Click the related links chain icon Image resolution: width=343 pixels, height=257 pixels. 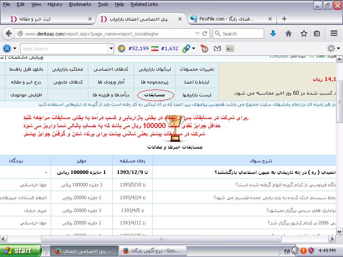[186, 48]
